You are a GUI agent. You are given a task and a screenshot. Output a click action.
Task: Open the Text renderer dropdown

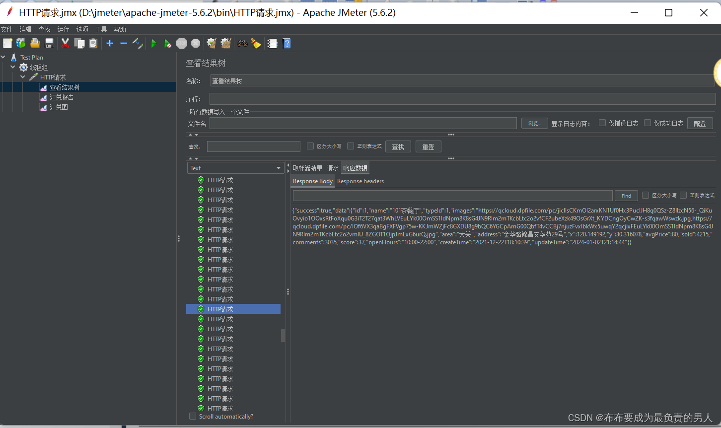pyautogui.click(x=236, y=168)
